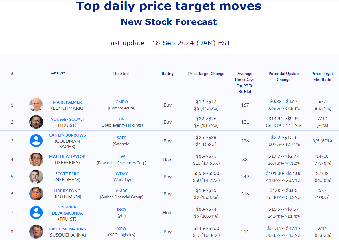Click the AMBC ticker link
The width and height of the screenshot is (339, 240).
click(121, 191)
